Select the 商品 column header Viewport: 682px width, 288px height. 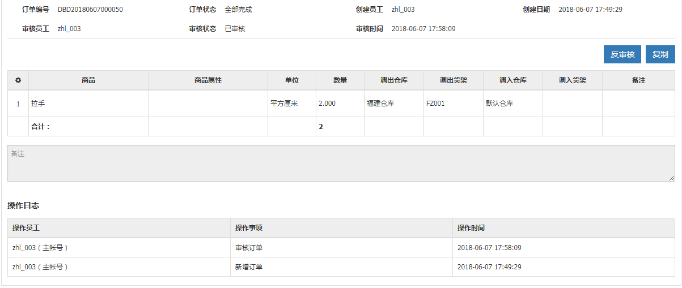[x=88, y=80]
